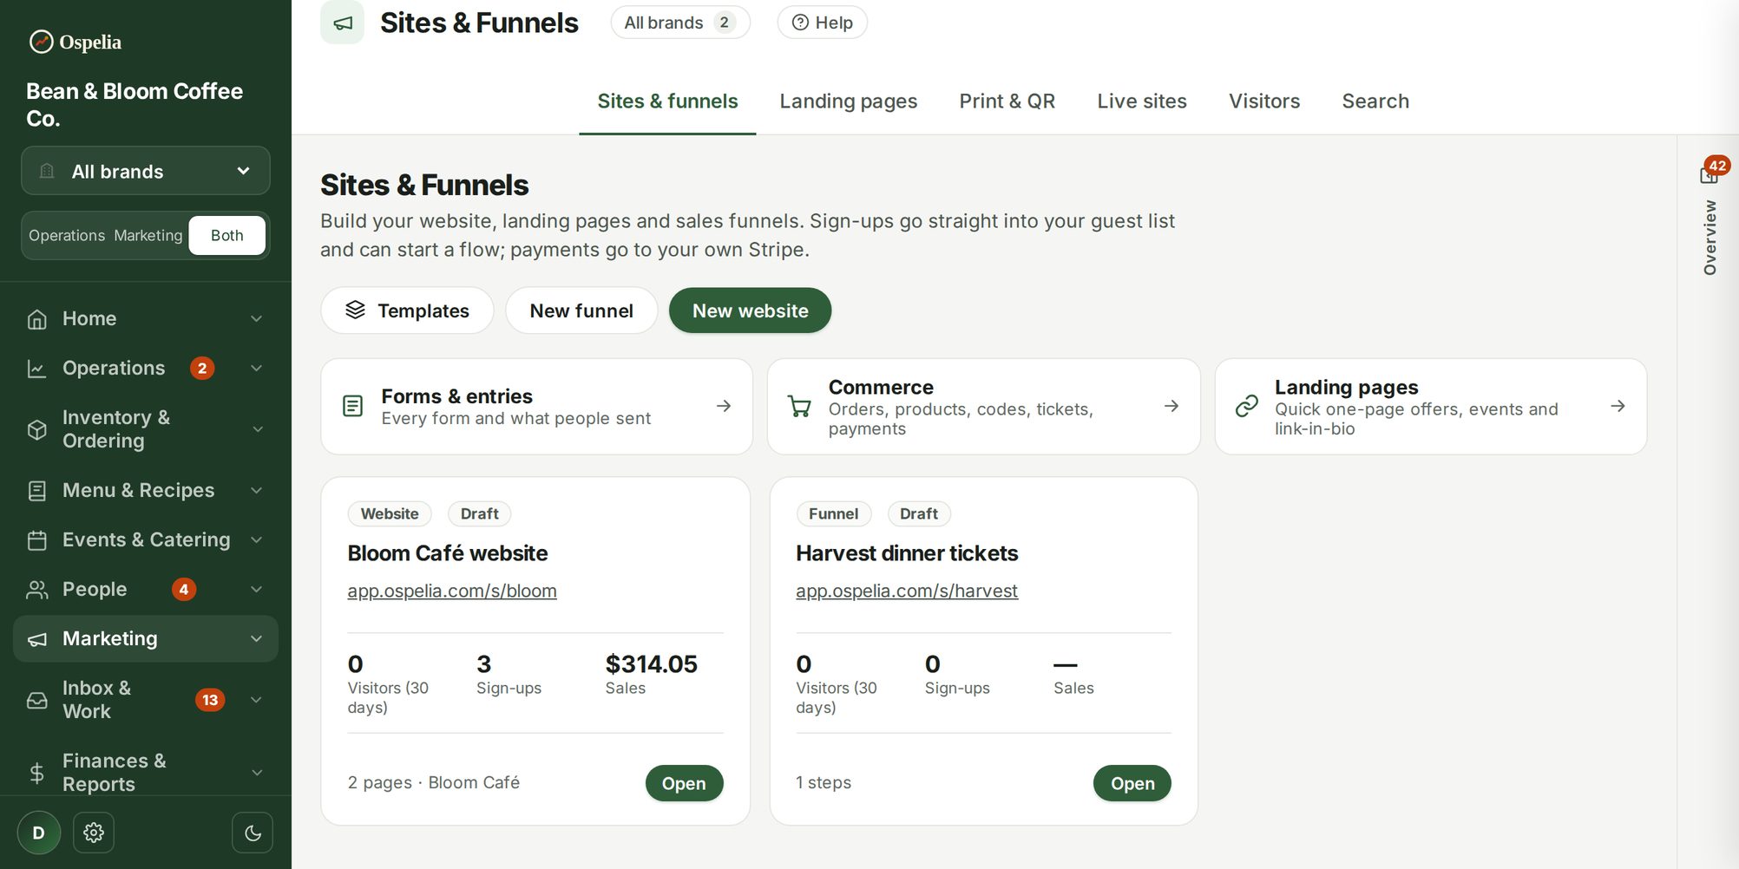Open the Print & QR tab
The image size is (1739, 869).
[x=1007, y=101]
